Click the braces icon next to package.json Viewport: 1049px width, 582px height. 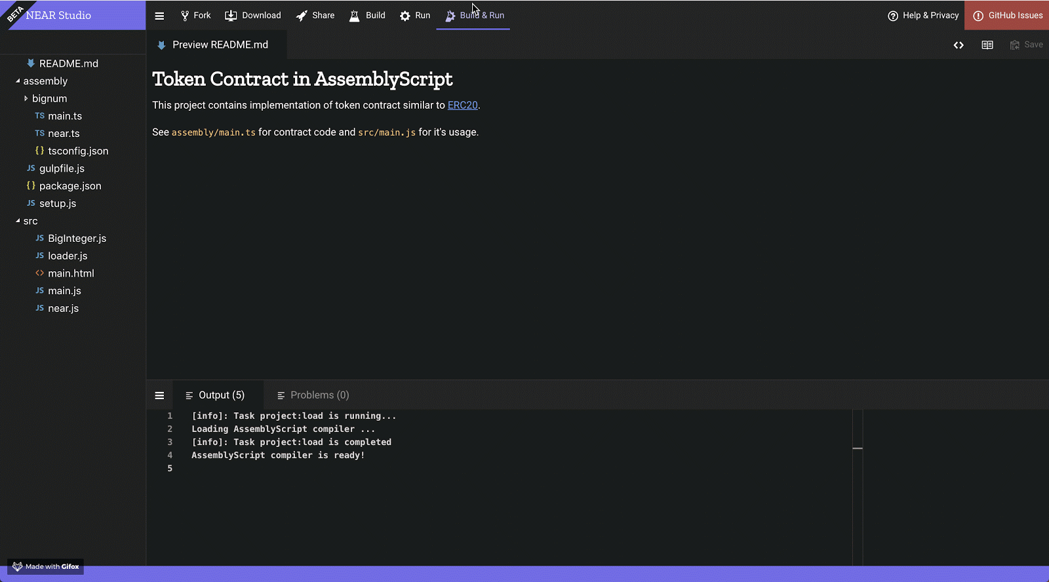[31, 185]
